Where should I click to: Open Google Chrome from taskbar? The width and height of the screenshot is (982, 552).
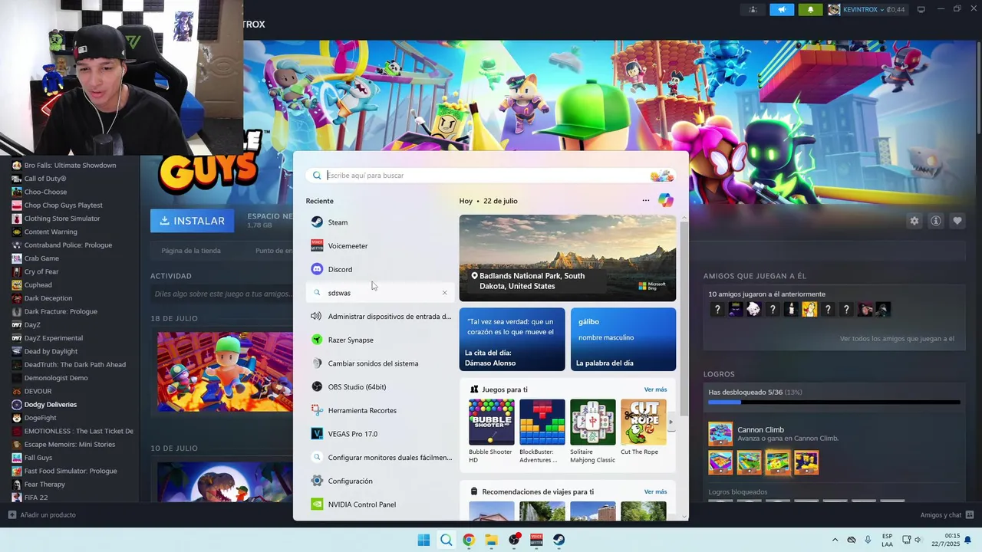click(469, 540)
